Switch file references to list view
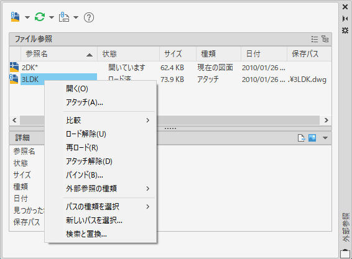 [315, 39]
